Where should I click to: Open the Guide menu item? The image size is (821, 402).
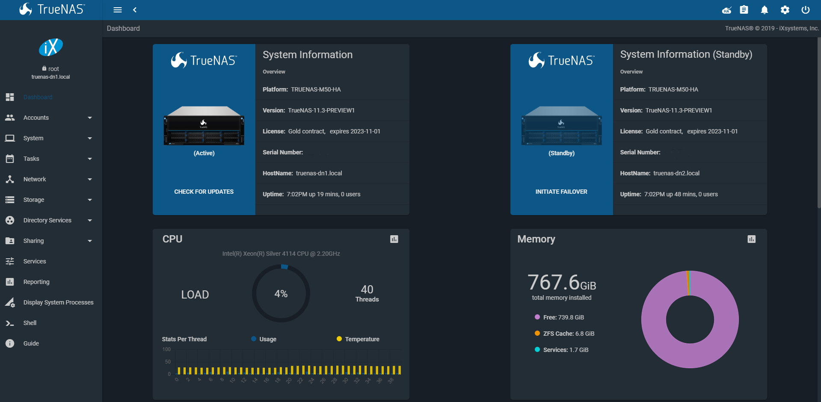coord(51,343)
